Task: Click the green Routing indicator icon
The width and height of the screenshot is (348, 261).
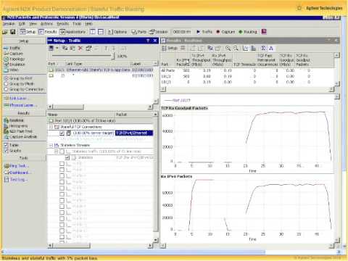Action: point(240,32)
